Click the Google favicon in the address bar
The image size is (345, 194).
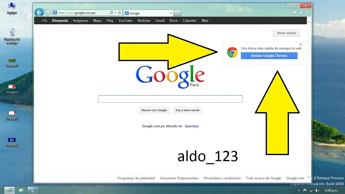tap(55, 13)
